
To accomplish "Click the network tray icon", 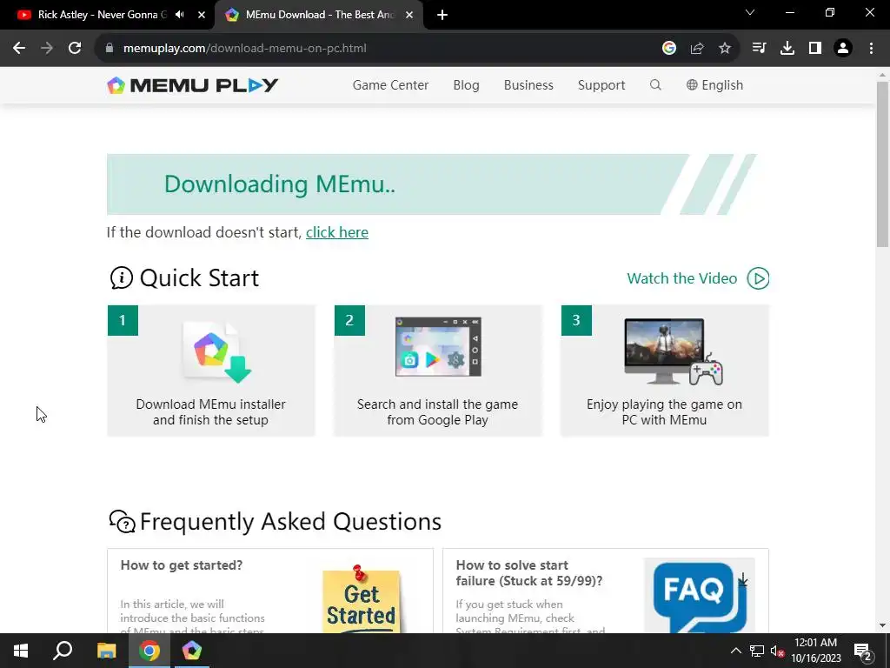I will point(757,651).
